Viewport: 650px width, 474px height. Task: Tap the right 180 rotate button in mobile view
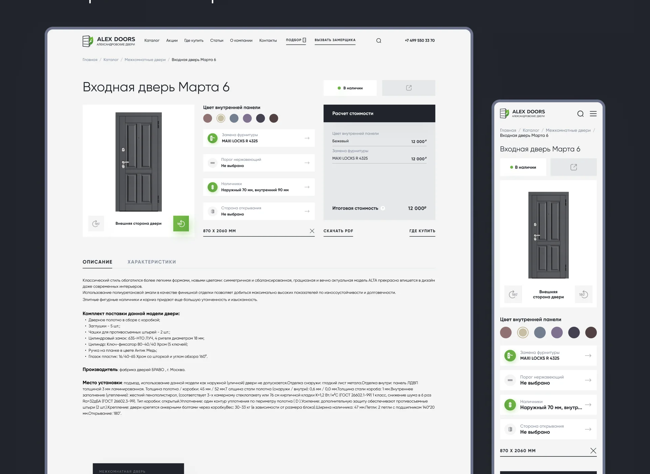[x=584, y=294]
